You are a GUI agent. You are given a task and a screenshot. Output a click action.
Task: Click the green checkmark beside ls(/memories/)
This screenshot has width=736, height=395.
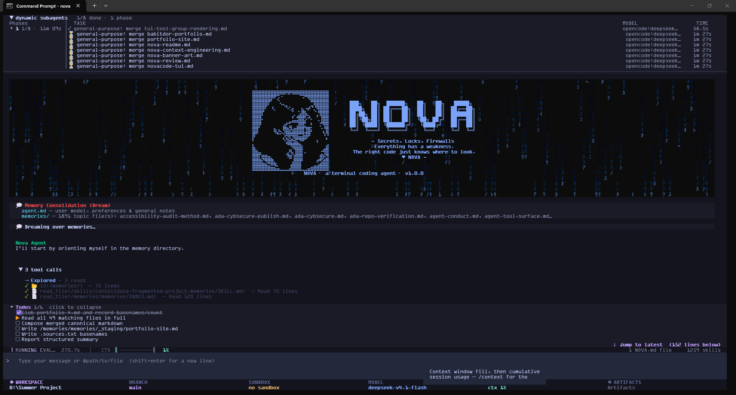(26, 286)
